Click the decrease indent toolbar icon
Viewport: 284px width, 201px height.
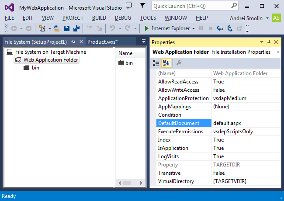click(x=90, y=28)
